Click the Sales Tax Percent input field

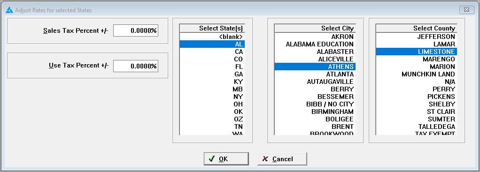(x=136, y=30)
